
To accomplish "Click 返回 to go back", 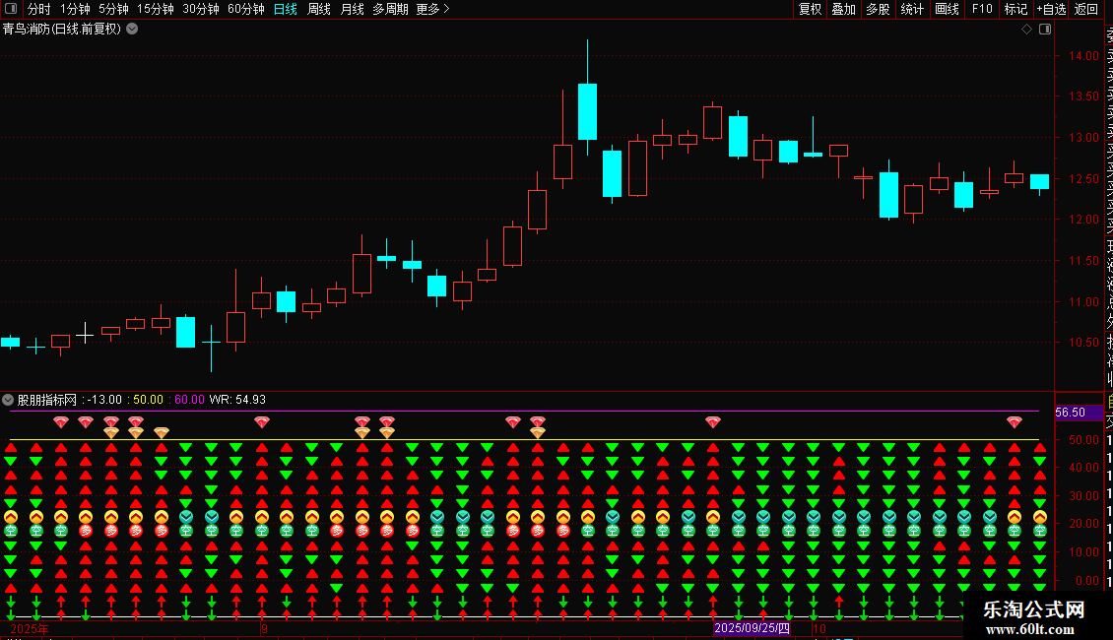I will pos(1086,9).
